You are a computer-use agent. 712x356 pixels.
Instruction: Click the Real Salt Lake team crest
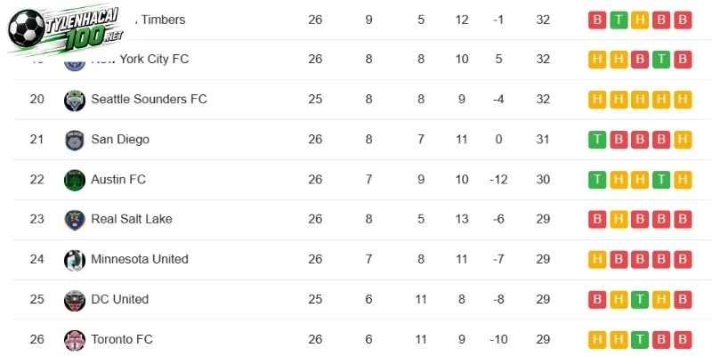click(75, 220)
